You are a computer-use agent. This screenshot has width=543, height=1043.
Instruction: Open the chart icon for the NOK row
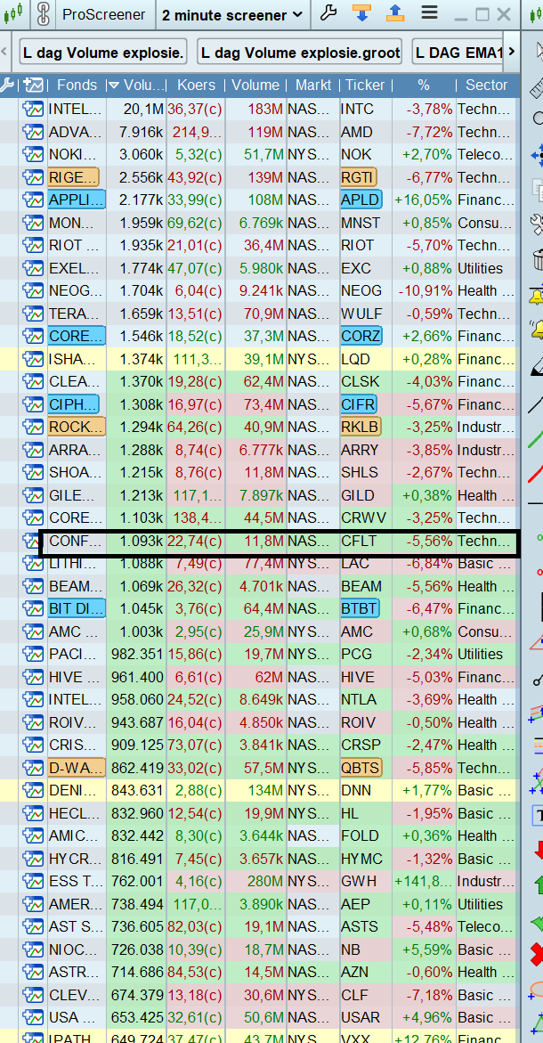(x=33, y=154)
